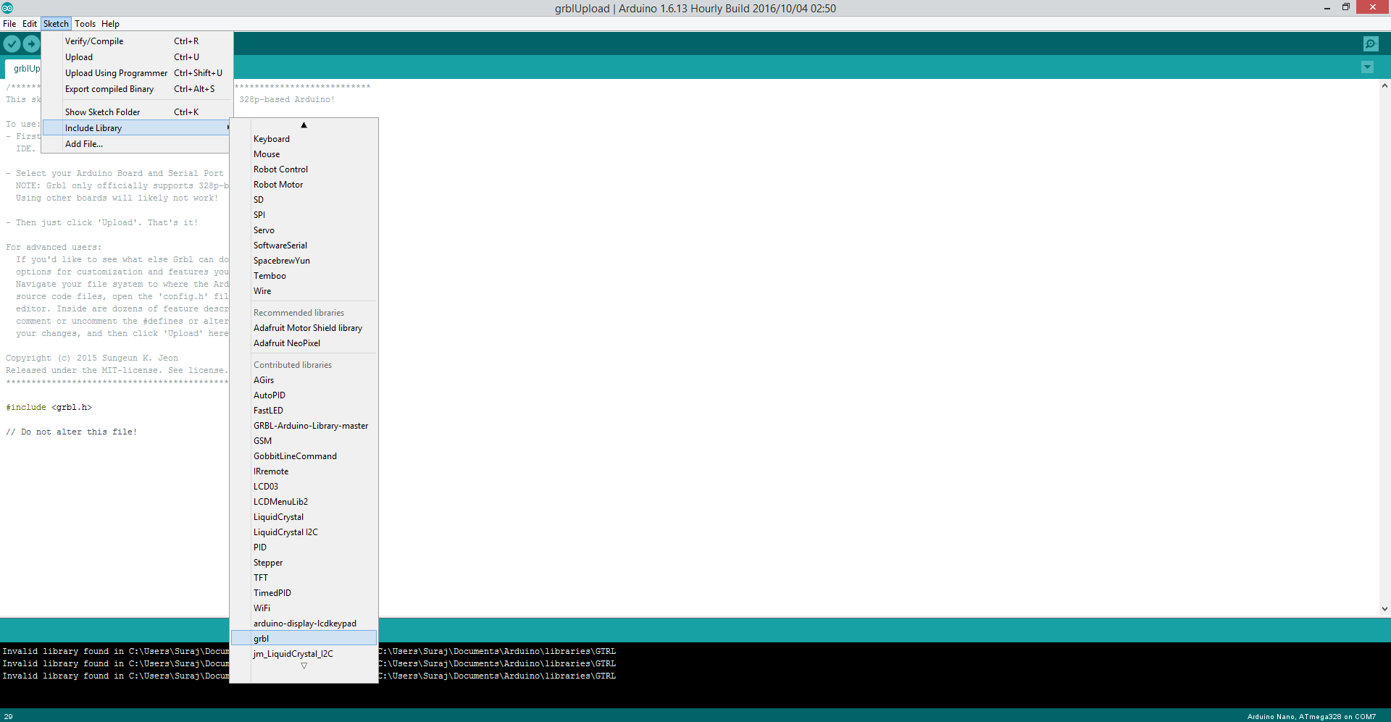Click the 'Do not alter this file!' comment
Image resolution: width=1391 pixels, height=722 pixels.
point(71,432)
